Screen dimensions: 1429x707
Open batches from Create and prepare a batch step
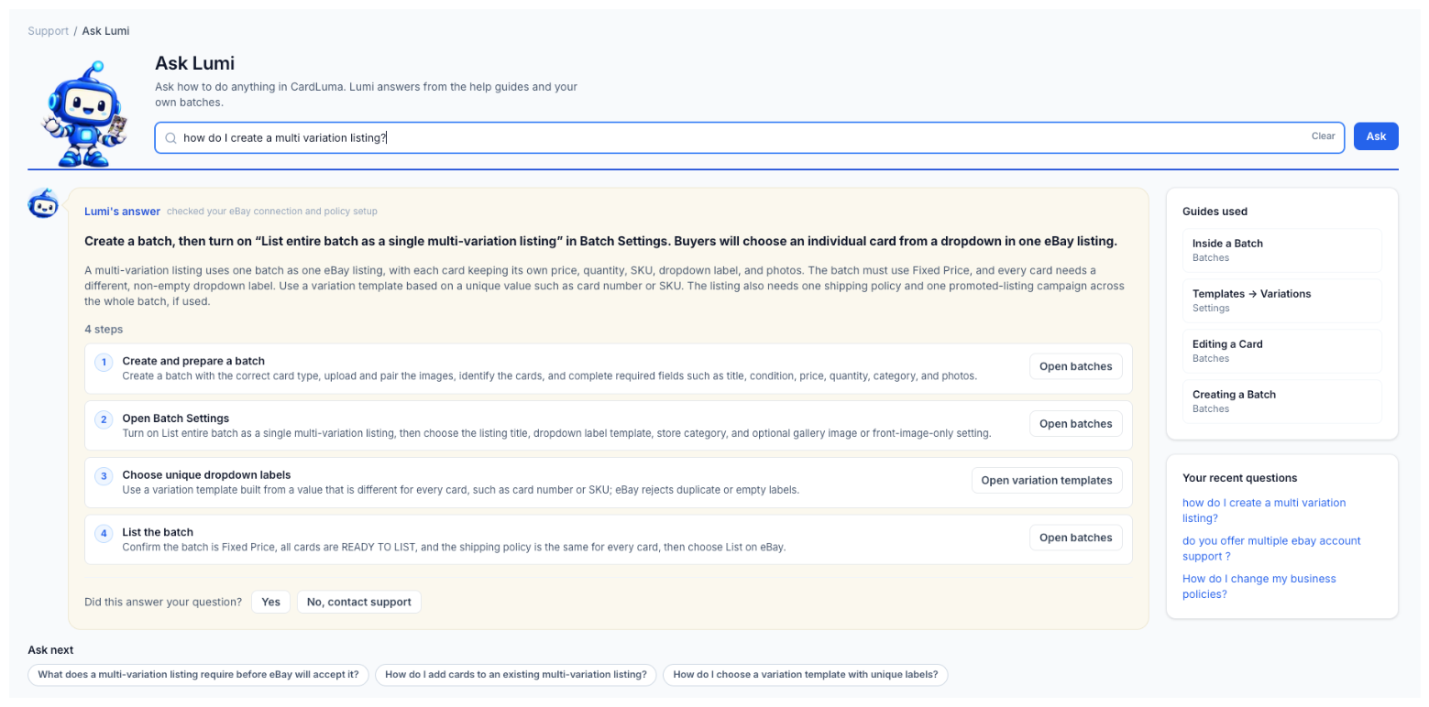[x=1076, y=366]
